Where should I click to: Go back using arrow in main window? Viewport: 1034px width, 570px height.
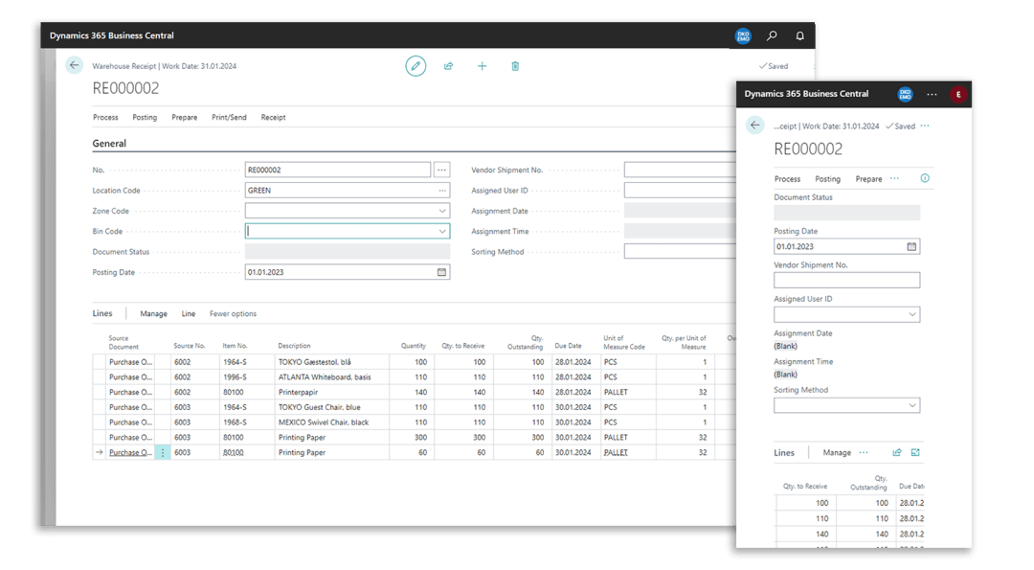75,65
